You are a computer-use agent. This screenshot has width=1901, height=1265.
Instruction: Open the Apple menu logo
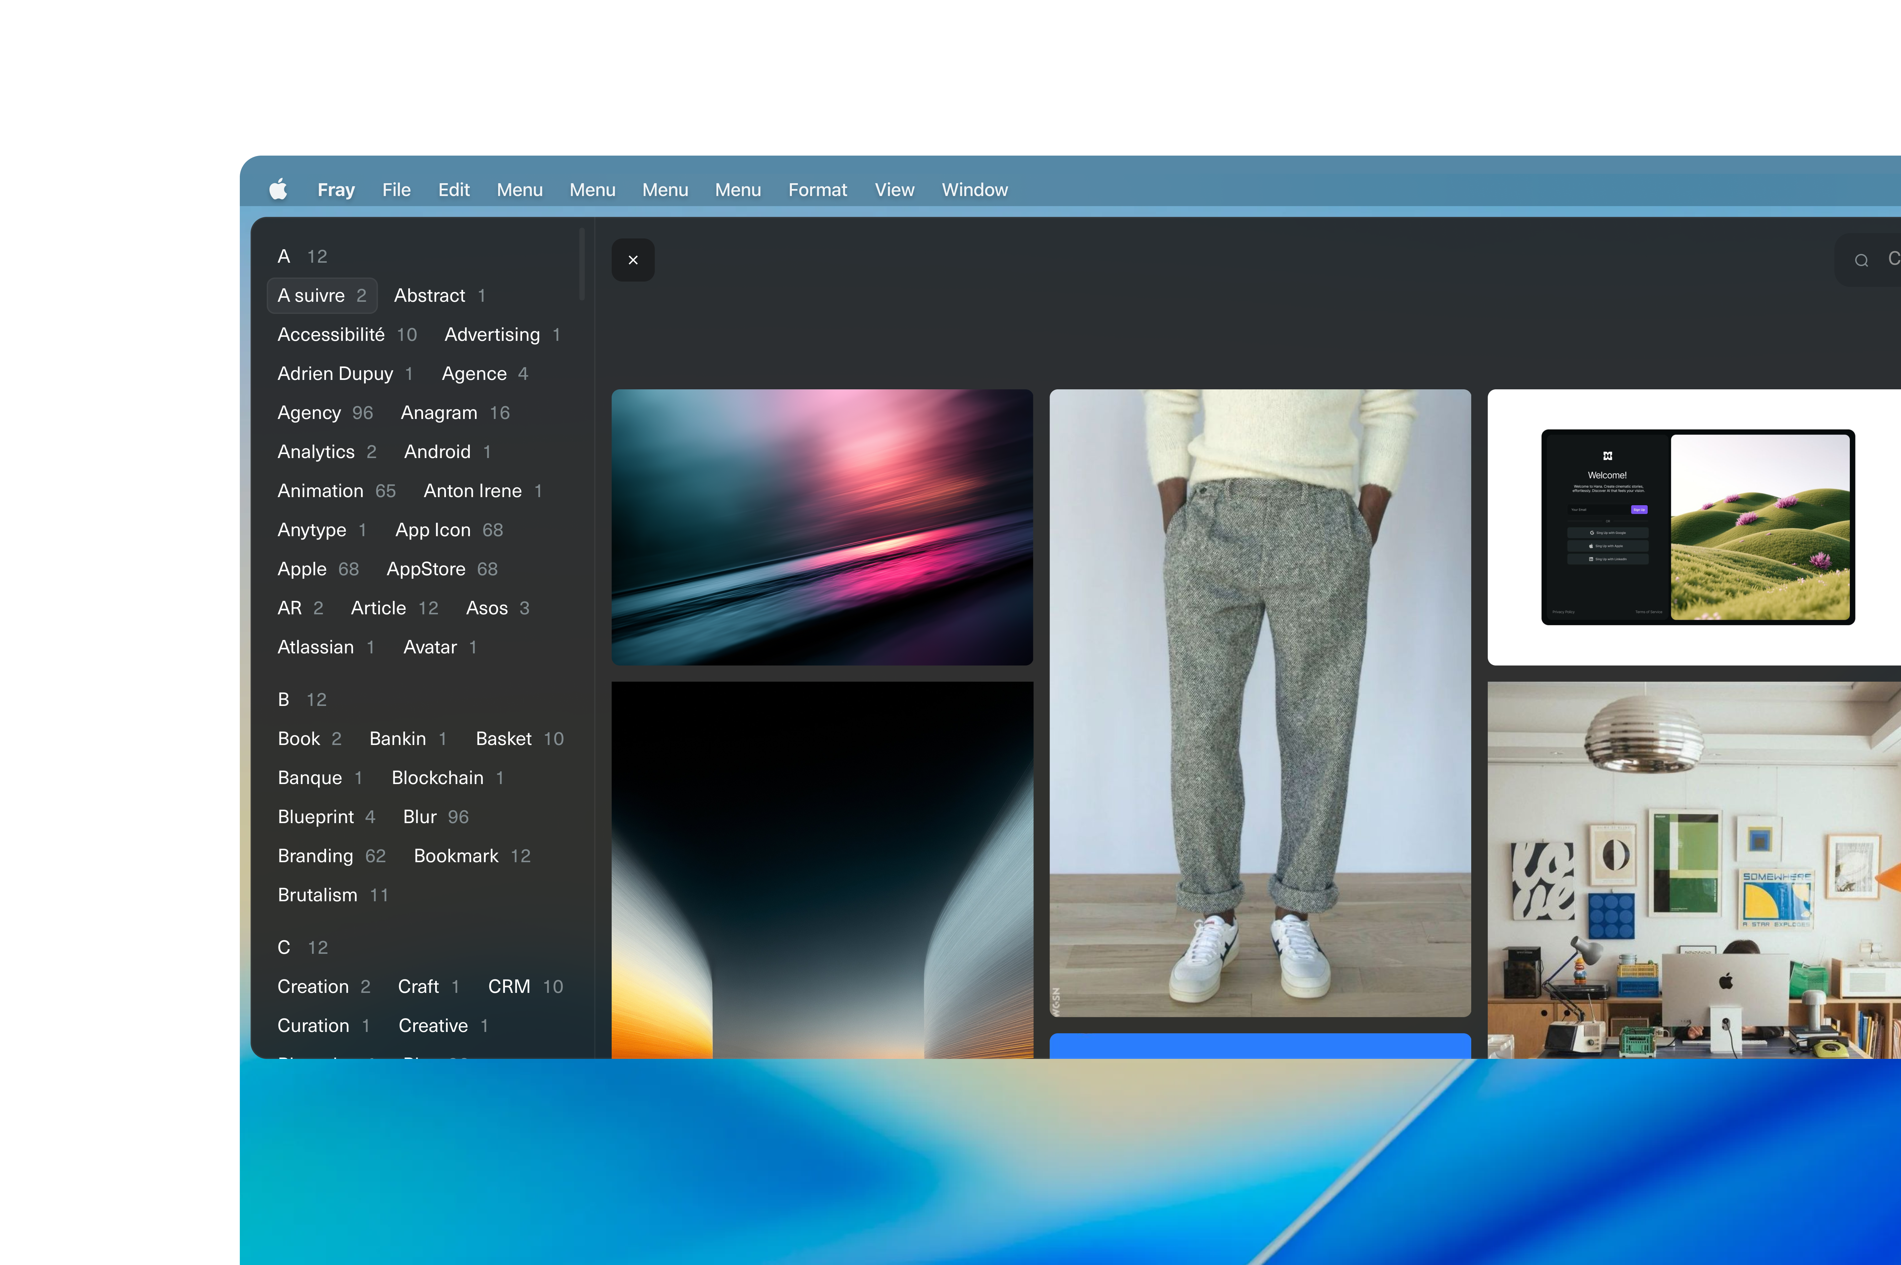pos(278,190)
